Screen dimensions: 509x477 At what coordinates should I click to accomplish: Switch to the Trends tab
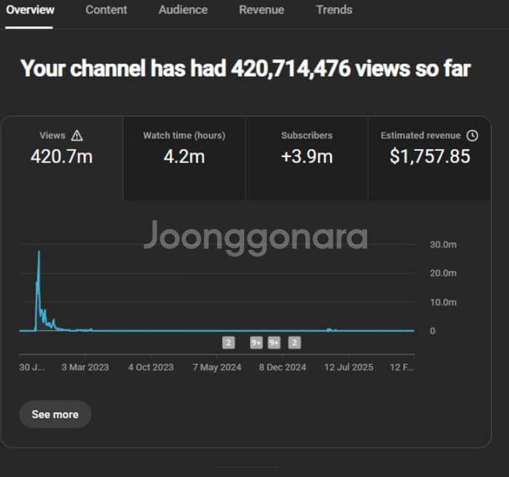[334, 10]
